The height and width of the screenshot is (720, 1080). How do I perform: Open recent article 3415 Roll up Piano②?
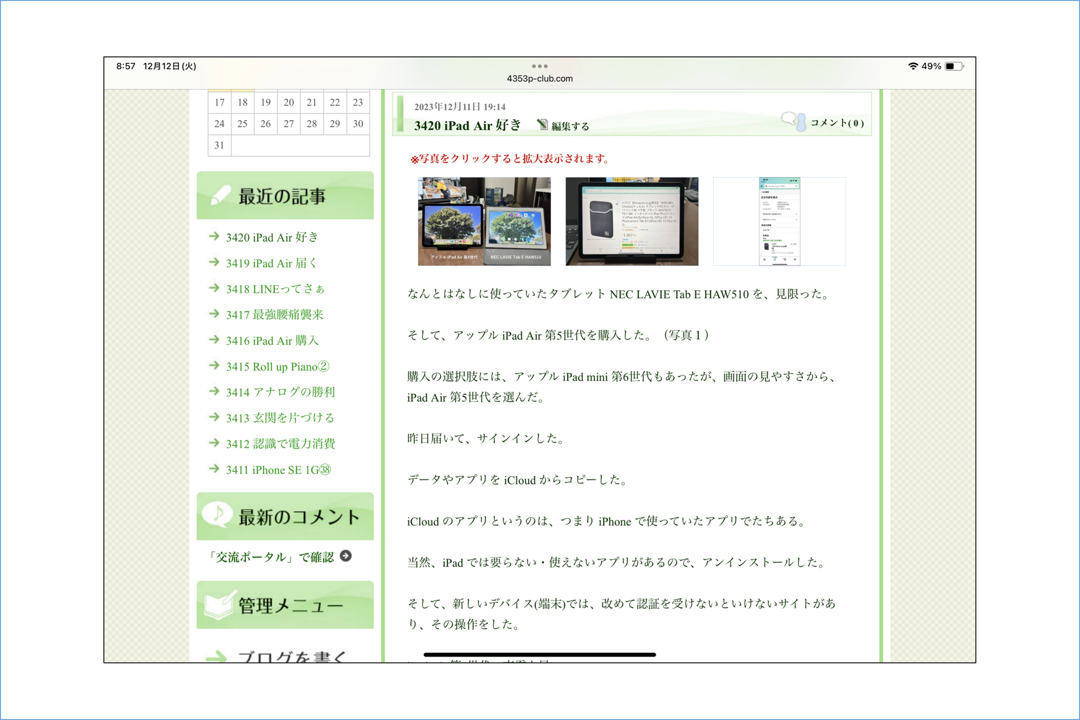[278, 366]
